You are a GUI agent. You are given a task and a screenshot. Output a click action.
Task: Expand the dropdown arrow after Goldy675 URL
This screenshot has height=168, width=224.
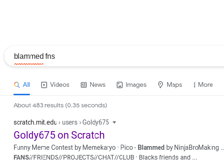click(x=114, y=122)
